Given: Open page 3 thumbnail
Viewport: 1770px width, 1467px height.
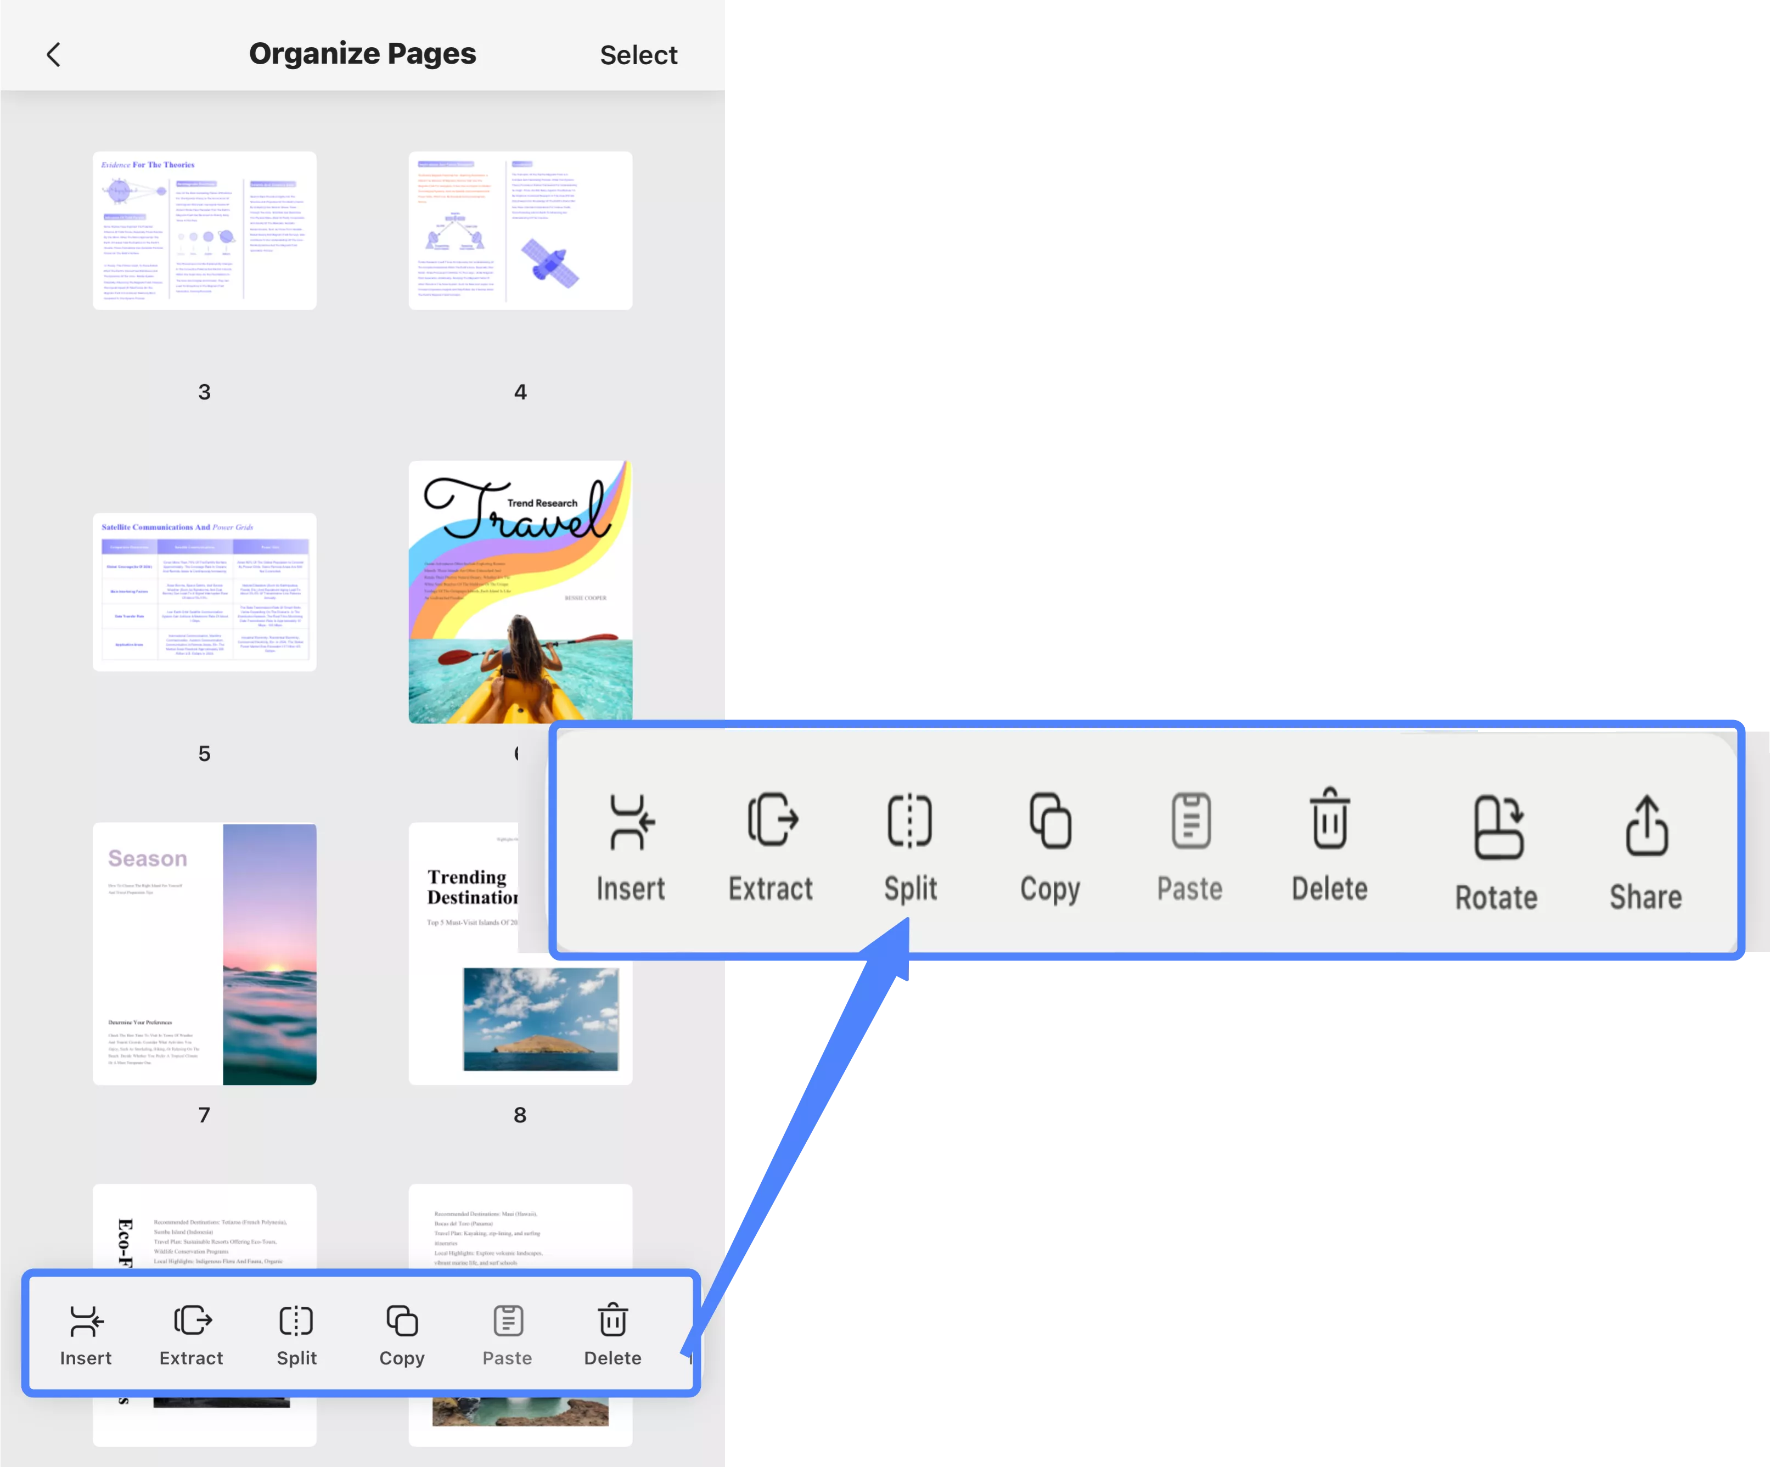Looking at the screenshot, I should coord(205,229).
